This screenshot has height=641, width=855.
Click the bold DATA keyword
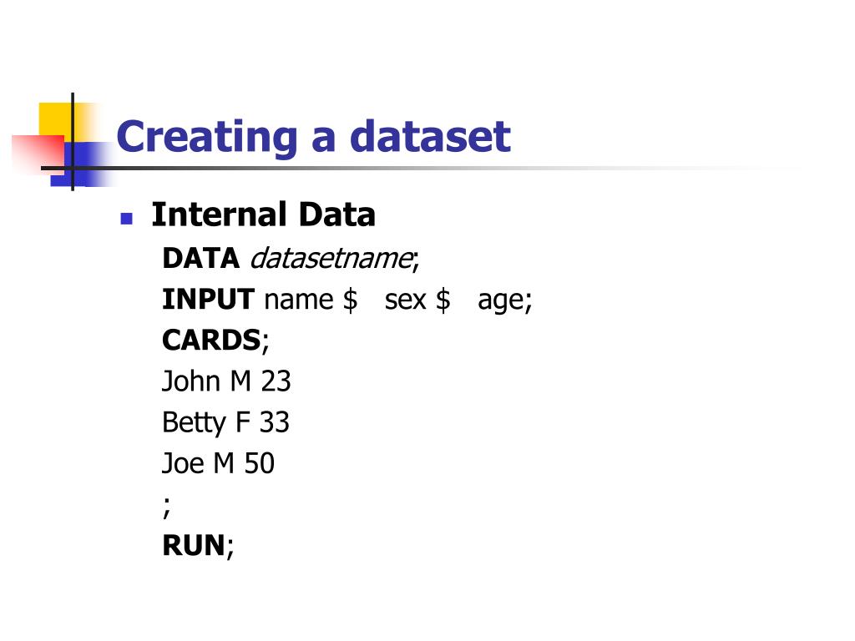click(200, 258)
